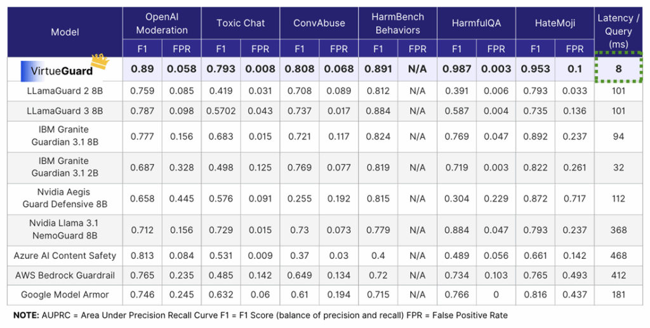650x328 pixels.
Task: Select the LLamaGuard 3 8B row label
Action: tap(65, 111)
